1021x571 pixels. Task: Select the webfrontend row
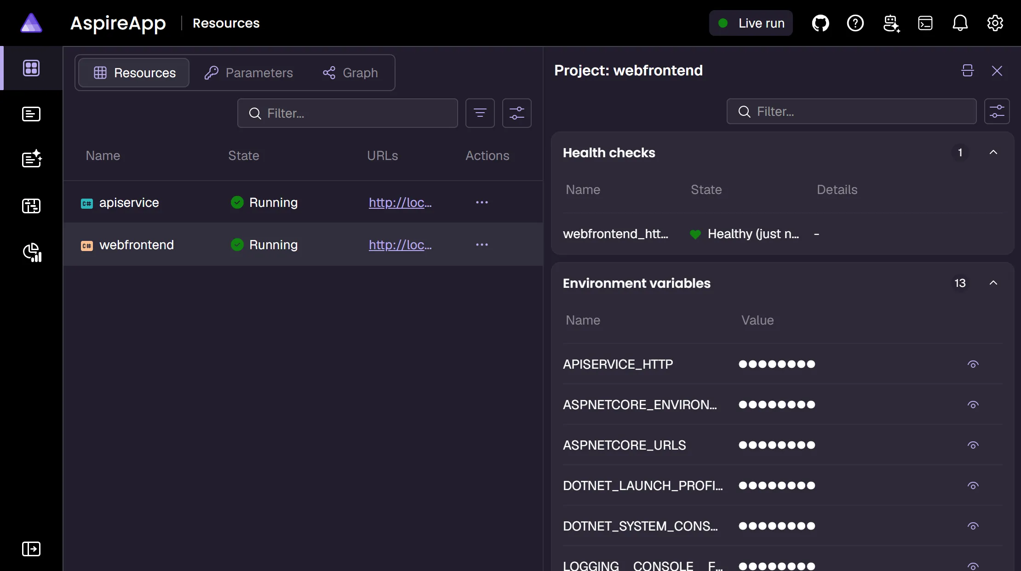coord(303,245)
